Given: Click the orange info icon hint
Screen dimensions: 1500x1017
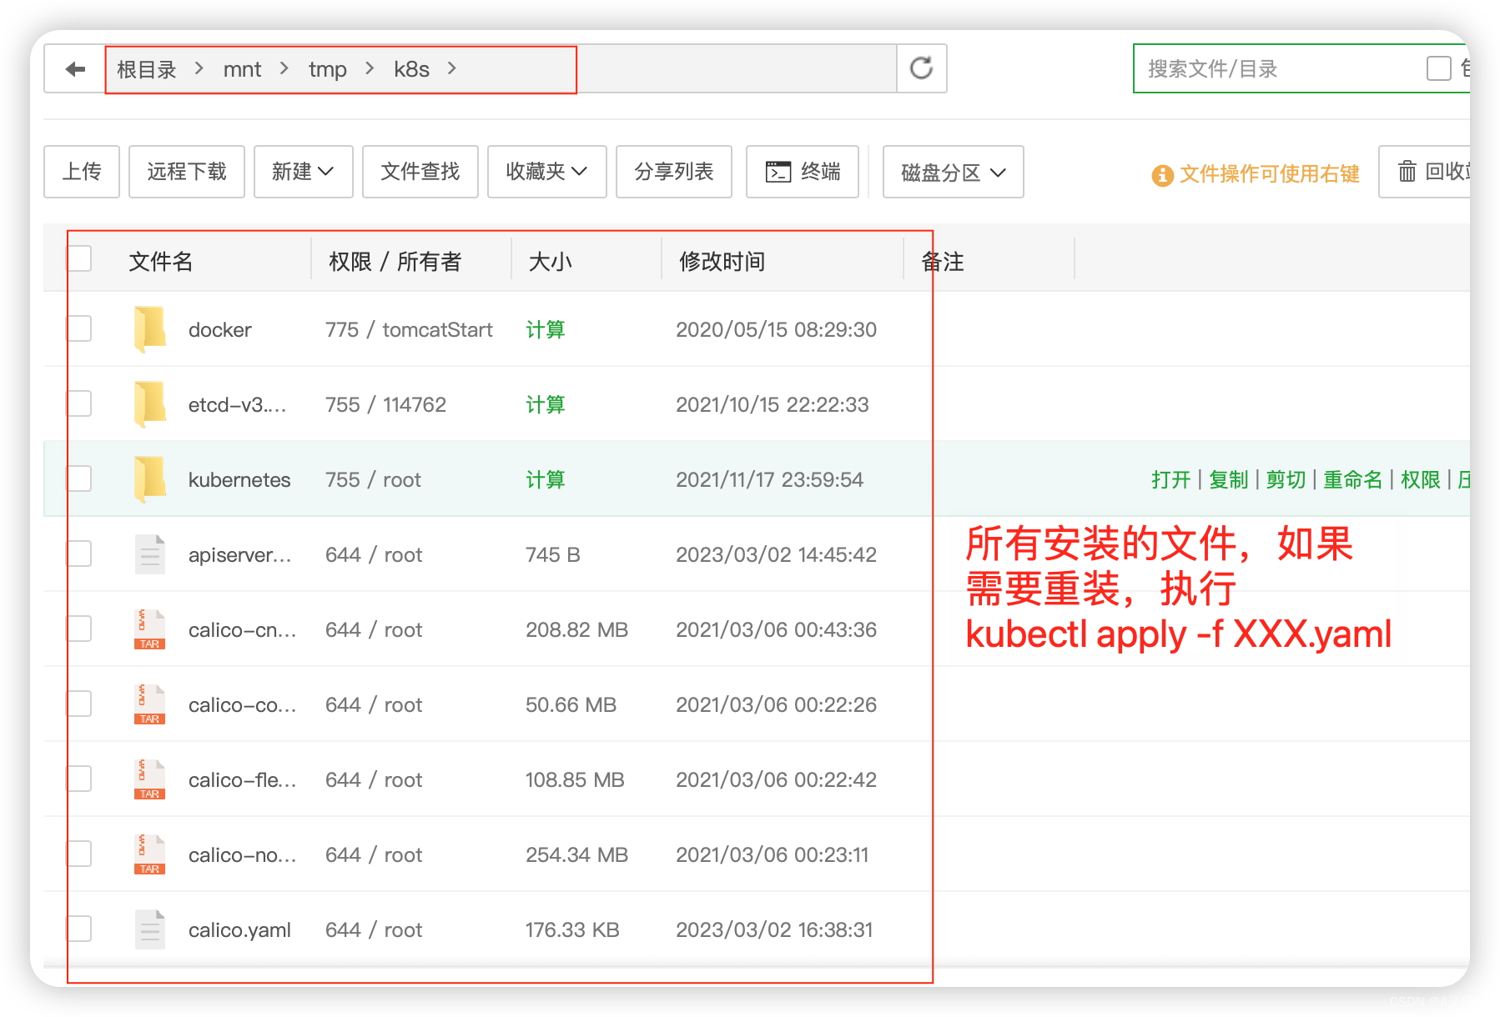Looking at the screenshot, I should click(1162, 175).
